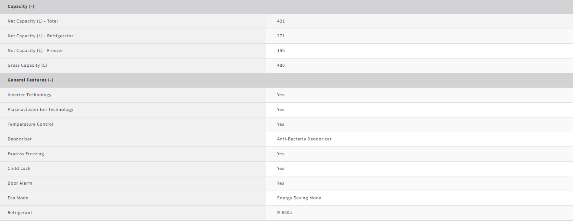Screen dimensions: 573x221
Task: Select the Express Freezing row label
Action: [x=26, y=154]
